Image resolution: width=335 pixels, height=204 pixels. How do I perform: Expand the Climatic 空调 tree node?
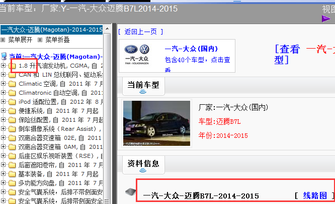click(3, 84)
